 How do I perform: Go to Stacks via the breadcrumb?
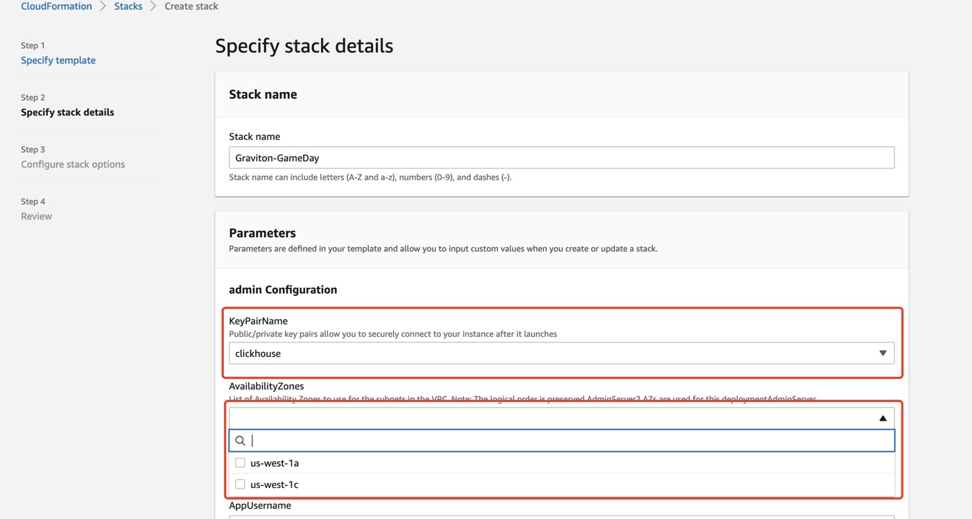(x=128, y=6)
